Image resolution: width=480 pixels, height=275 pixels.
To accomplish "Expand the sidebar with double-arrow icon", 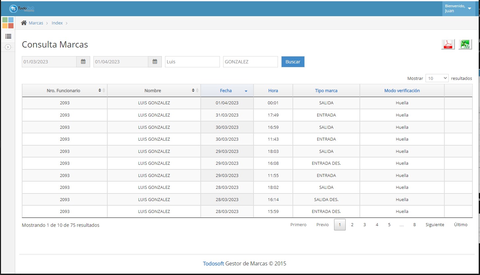I will click(x=8, y=47).
